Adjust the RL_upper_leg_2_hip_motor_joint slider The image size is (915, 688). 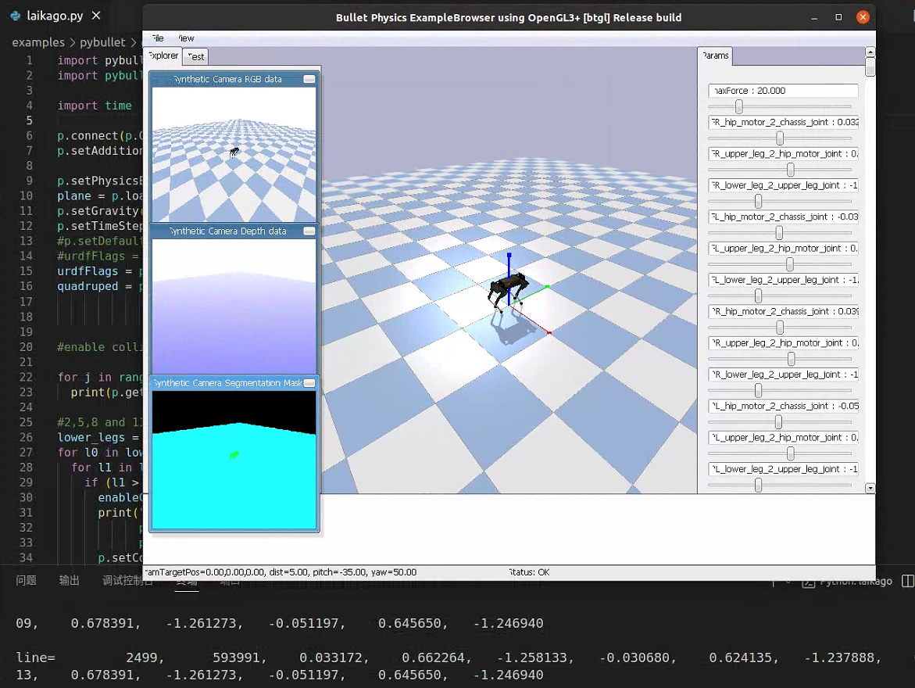coord(790,453)
